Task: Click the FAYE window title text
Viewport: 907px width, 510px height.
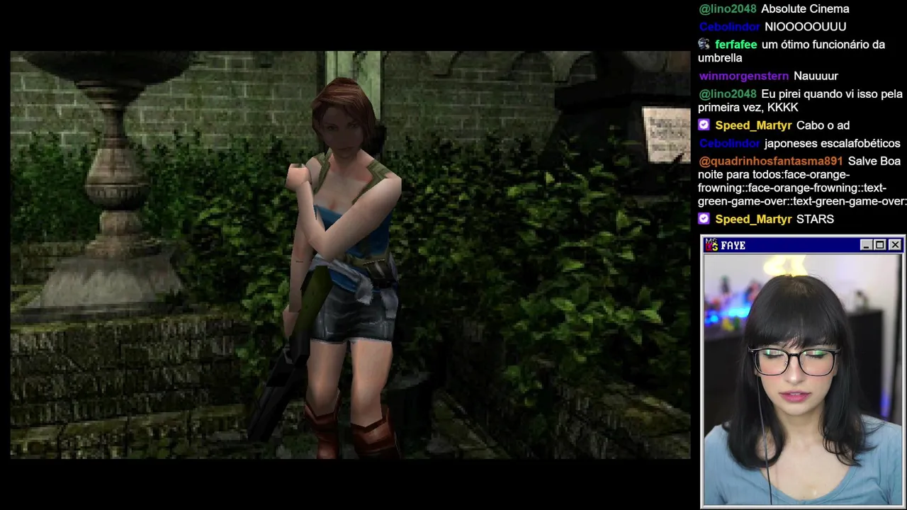Action: (x=733, y=245)
